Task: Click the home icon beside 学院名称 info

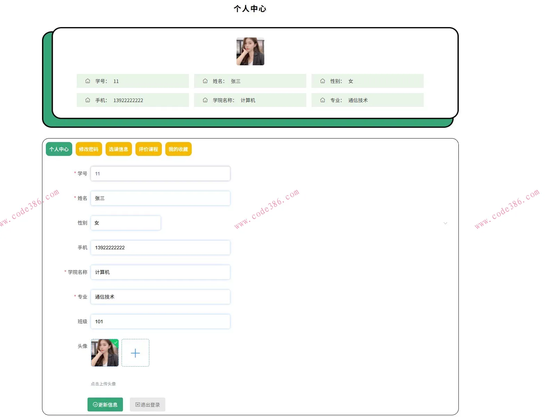Action: 205,100
